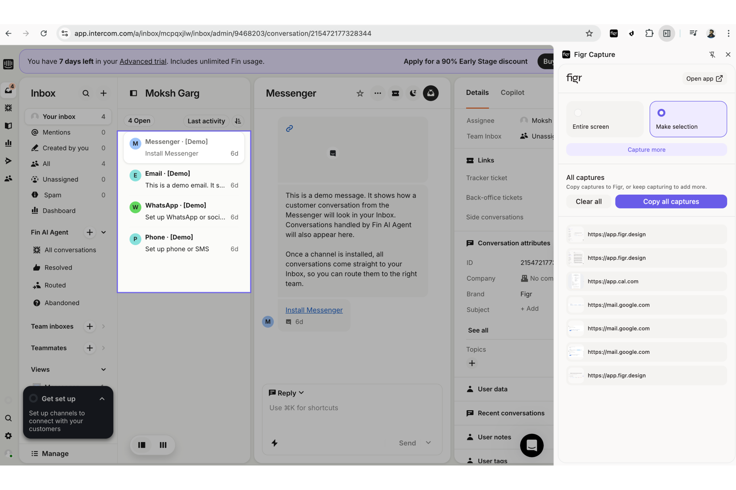
Task: Close the conversation using the black inbox icon
Action: [431, 93]
